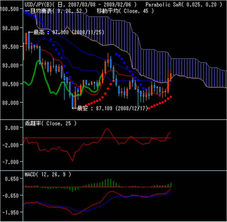Click the 移動平均 (Close, 45) label

point(125,11)
